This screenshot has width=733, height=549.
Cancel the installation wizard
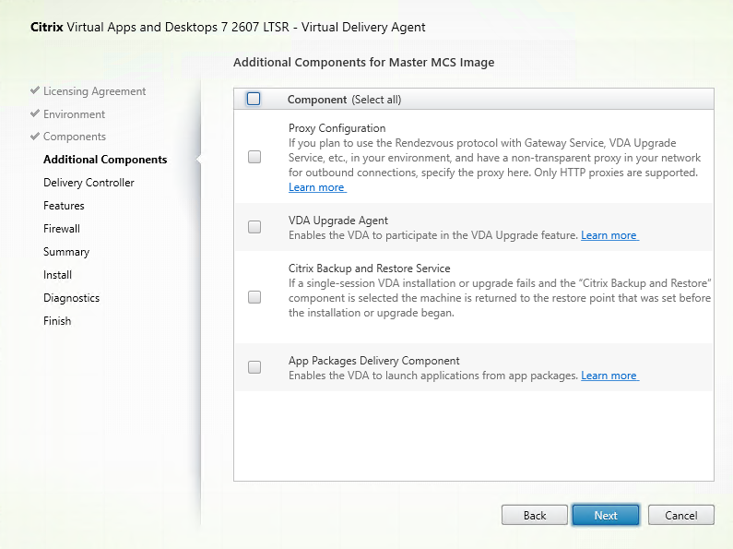[x=681, y=516]
